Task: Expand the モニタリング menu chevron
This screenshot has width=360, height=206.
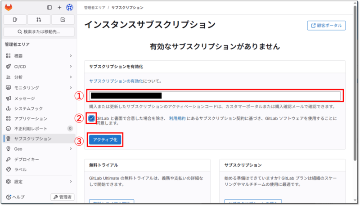Action: [x=71, y=88]
